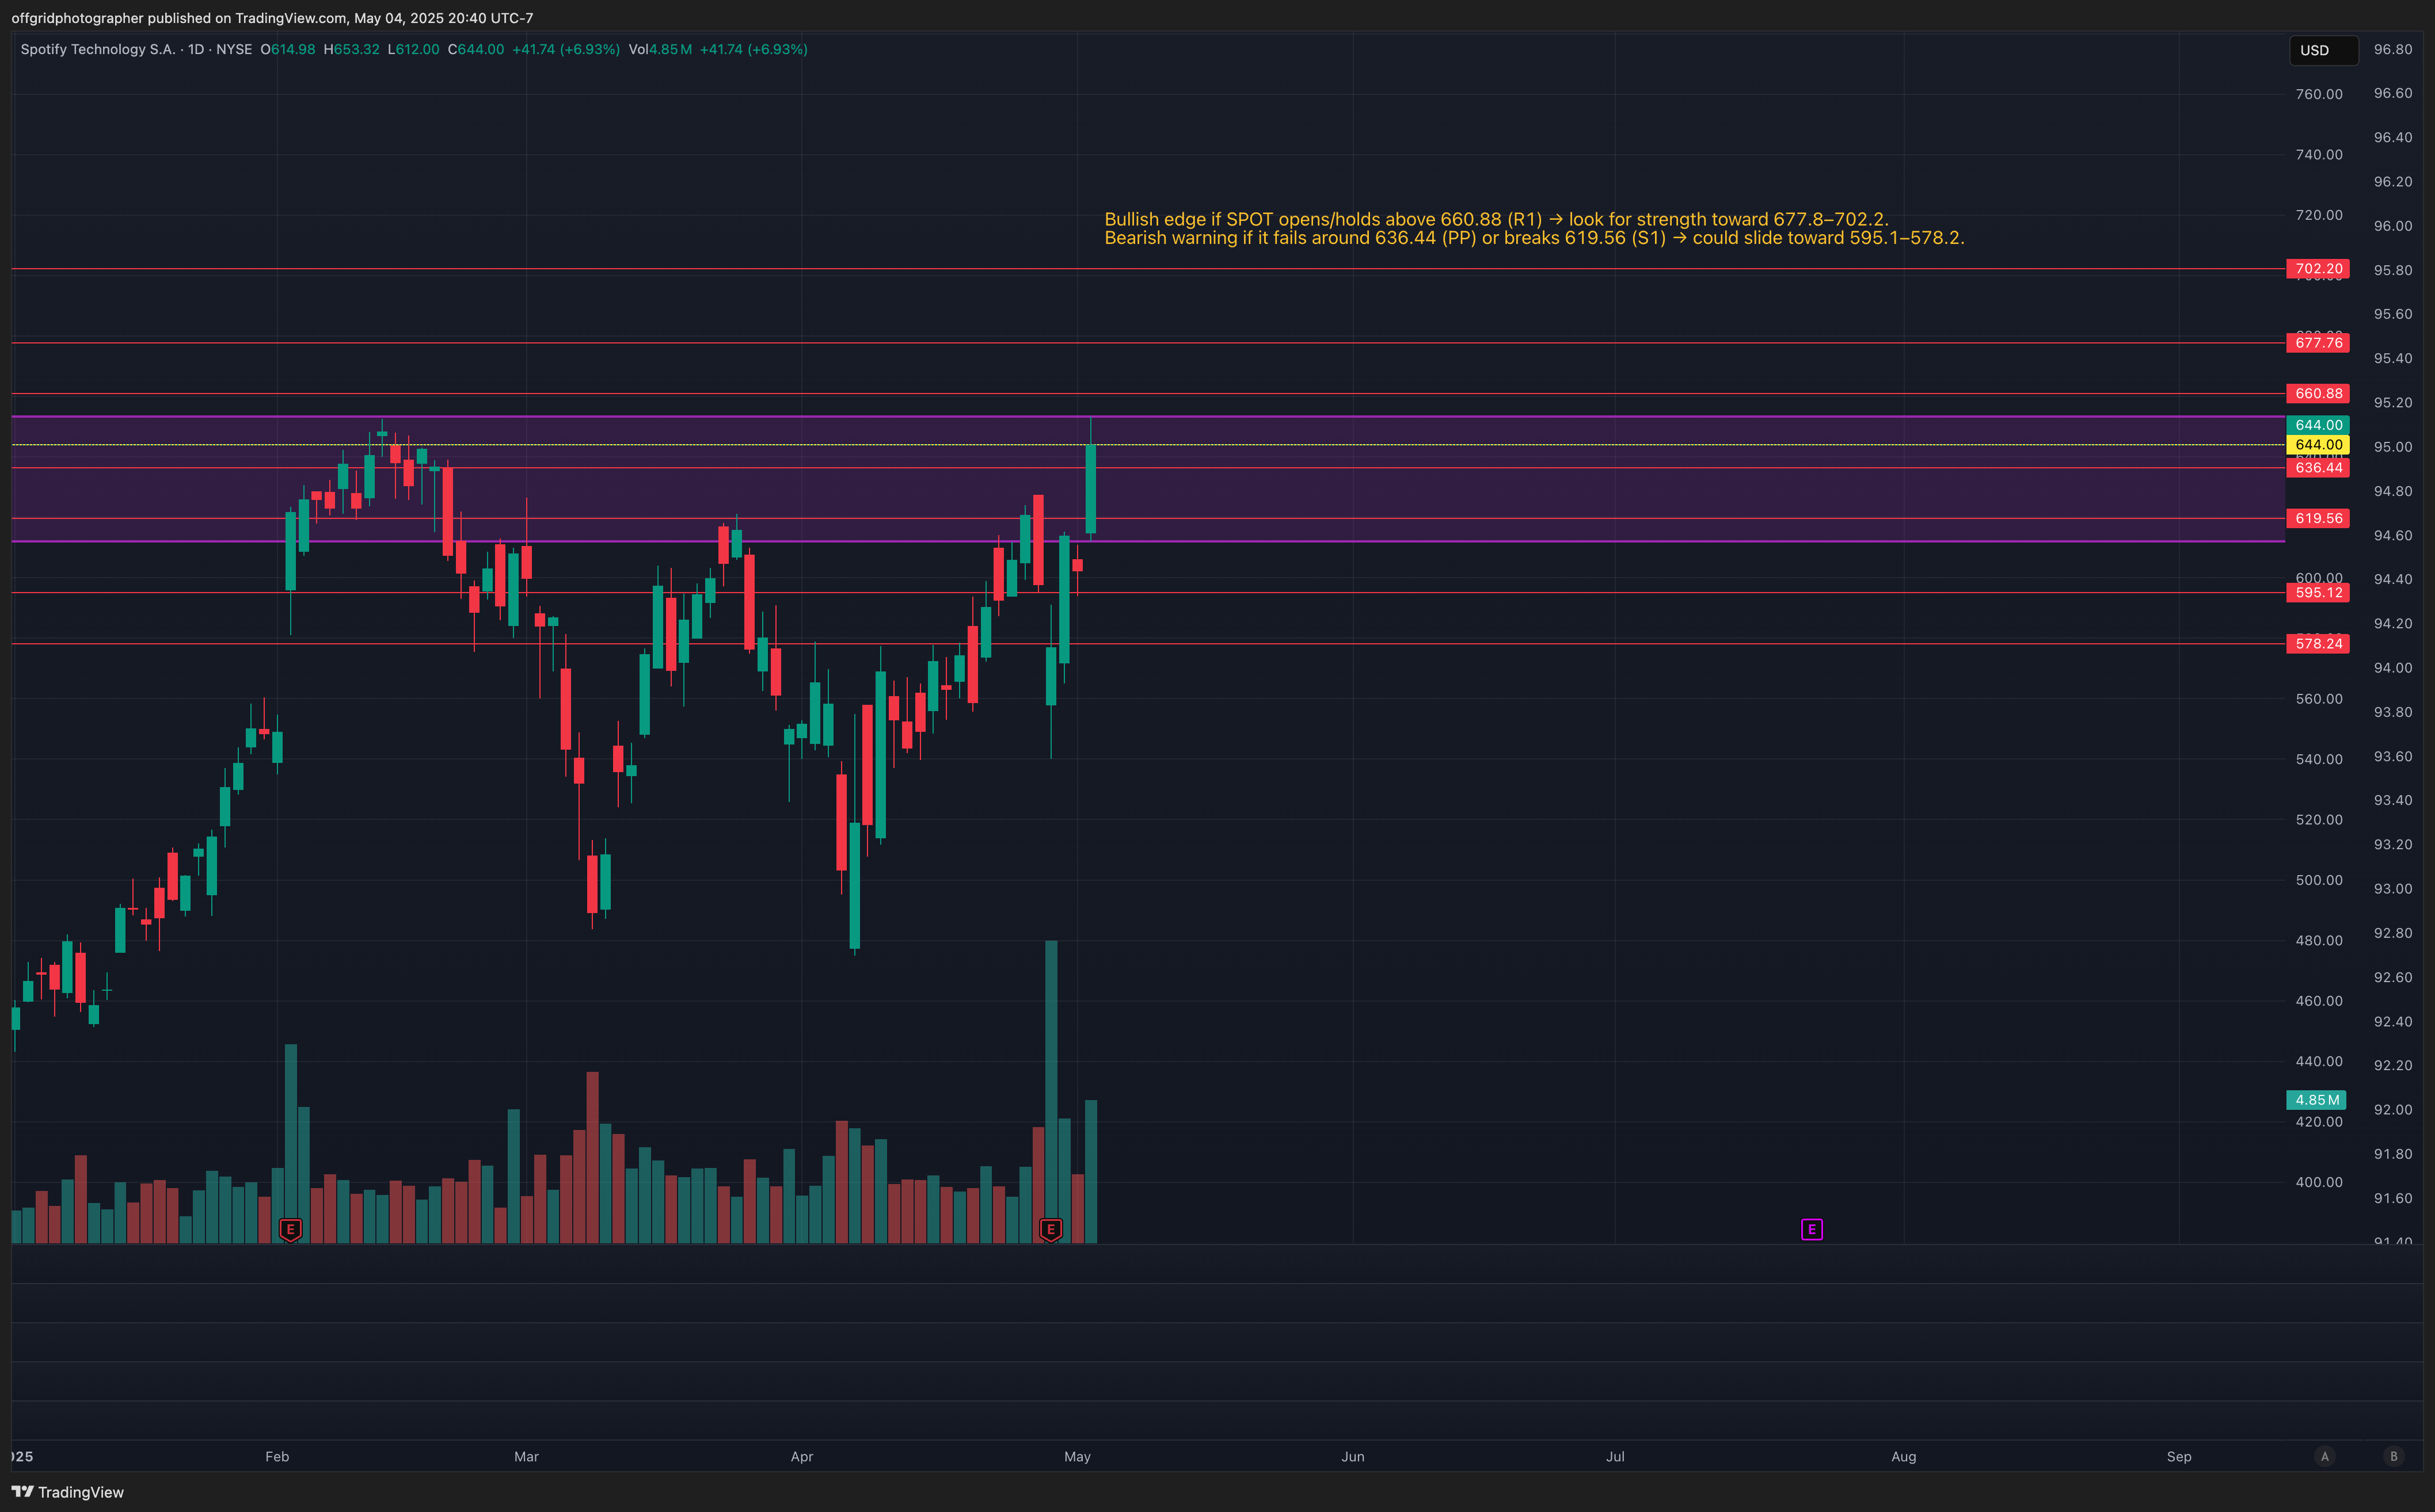
Task: Click the 636.44 pivot price label
Action: (2318, 468)
